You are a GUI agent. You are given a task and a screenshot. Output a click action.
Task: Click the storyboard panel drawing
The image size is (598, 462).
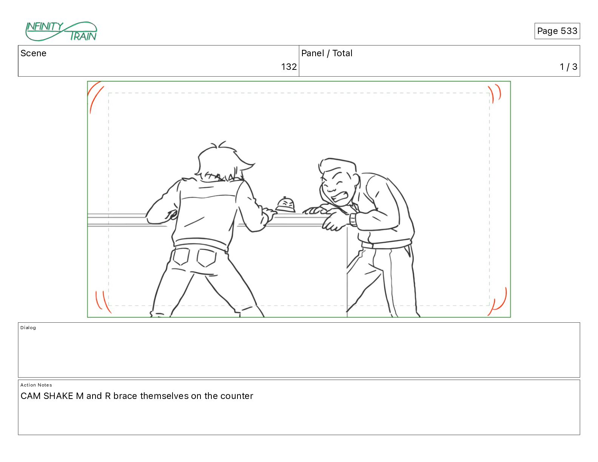click(x=299, y=199)
